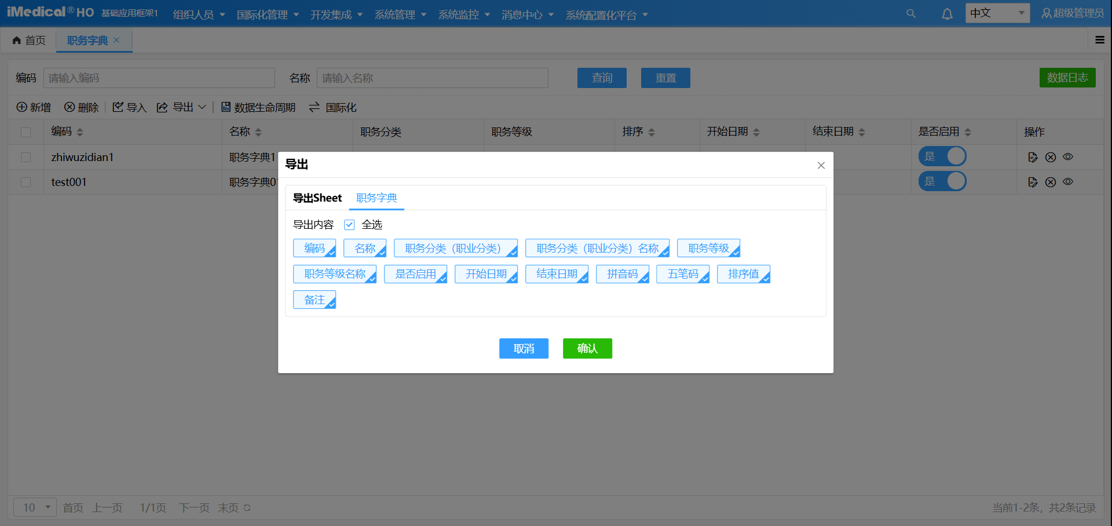Expand the 导出 dropdown chevron
The height and width of the screenshot is (526, 1112).
pyautogui.click(x=202, y=107)
